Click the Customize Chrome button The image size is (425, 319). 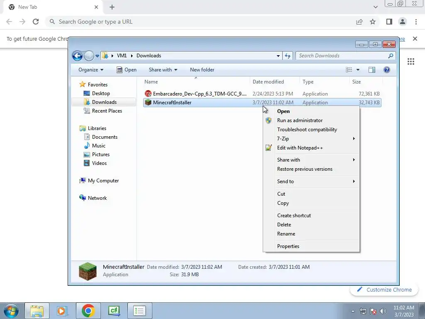[384, 290]
